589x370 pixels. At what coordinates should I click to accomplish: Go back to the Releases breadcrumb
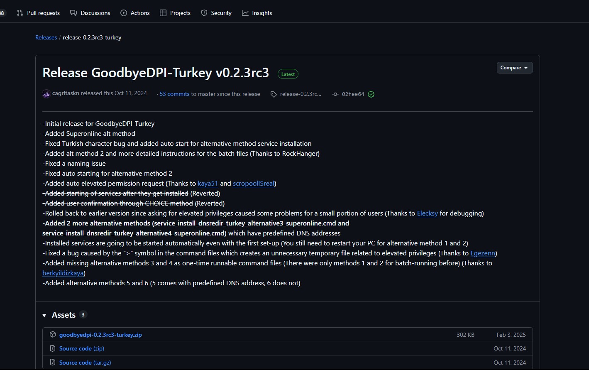(x=46, y=37)
